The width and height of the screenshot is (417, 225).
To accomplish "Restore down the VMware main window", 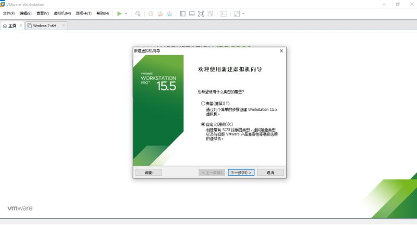I will tap(398, 4).
